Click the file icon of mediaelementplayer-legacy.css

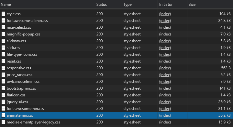[x=3, y=122]
